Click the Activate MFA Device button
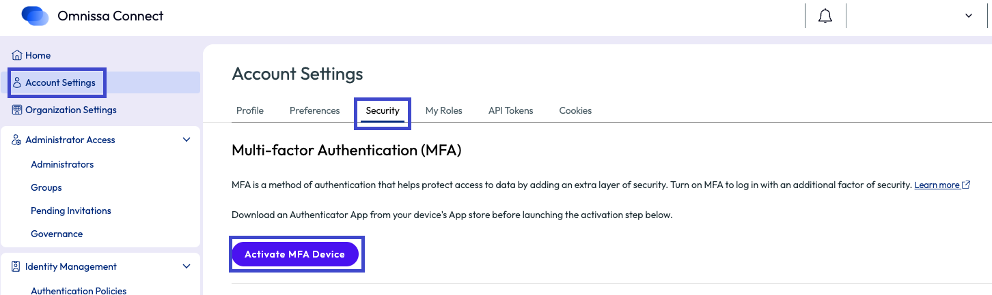 click(295, 254)
